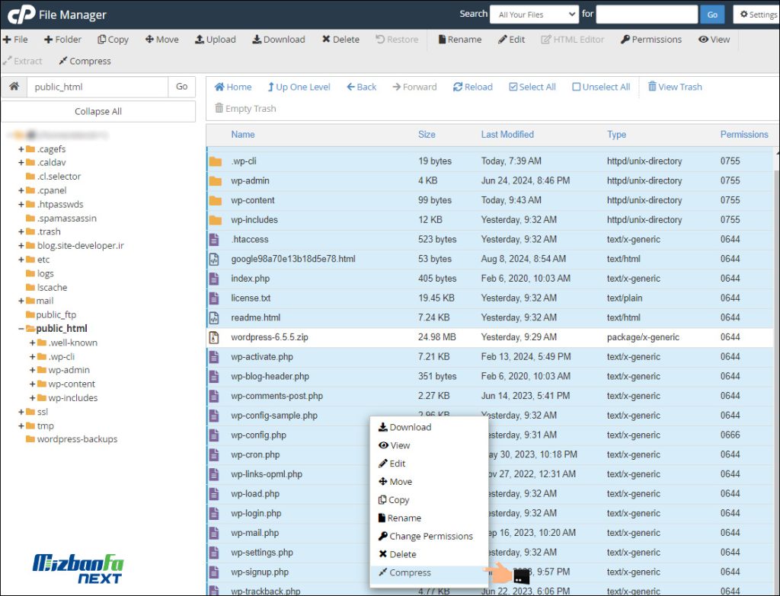
Task: Expand the mail tree folder
Action: pyautogui.click(x=21, y=301)
